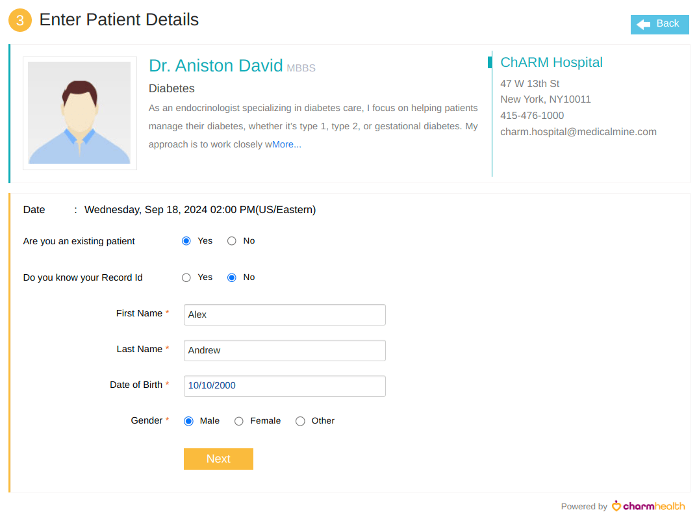Select No for existing patient
697x523 pixels.
[231, 240]
